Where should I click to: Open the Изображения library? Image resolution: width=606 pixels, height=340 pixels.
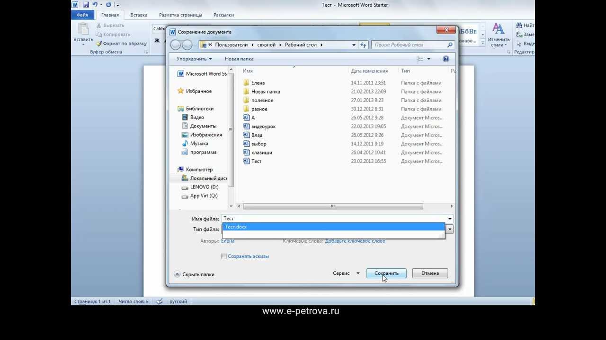pos(202,135)
